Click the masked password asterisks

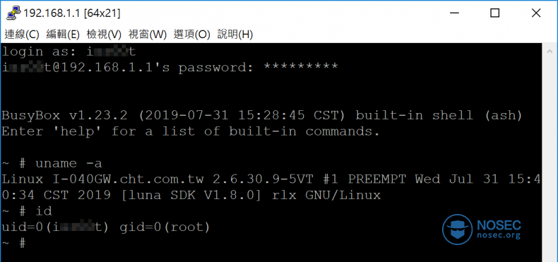click(300, 66)
